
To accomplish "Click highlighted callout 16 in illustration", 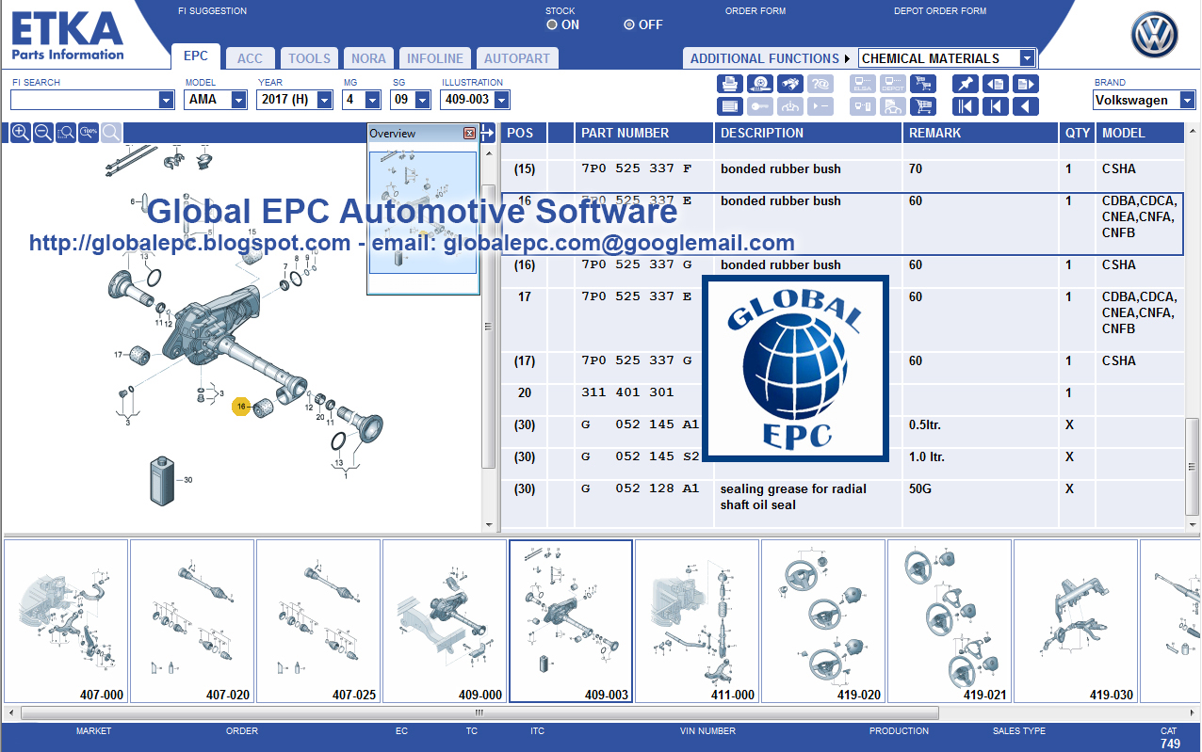I will [242, 407].
